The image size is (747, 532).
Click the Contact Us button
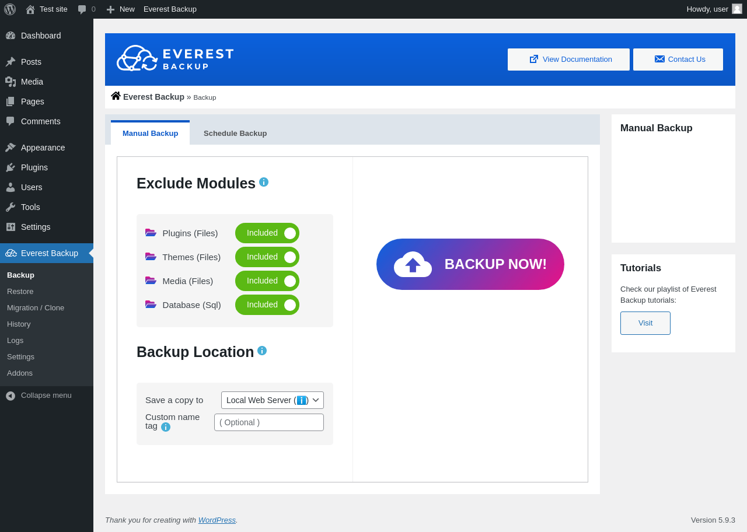(678, 60)
